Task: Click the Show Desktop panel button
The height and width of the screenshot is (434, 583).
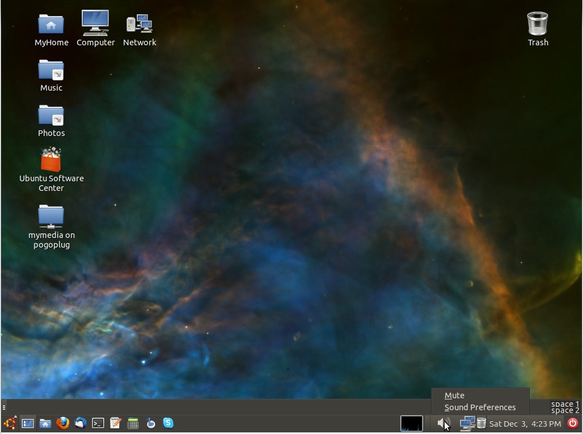Action: 28,423
